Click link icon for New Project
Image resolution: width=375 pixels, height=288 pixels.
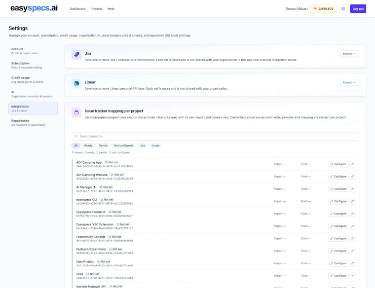coord(352,263)
